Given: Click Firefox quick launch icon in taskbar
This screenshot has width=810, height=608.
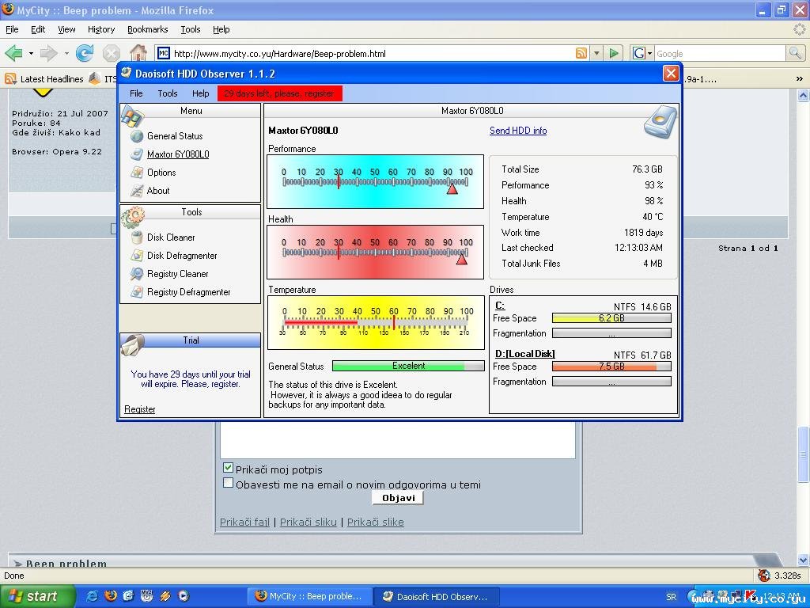Looking at the screenshot, I should pos(111,596).
